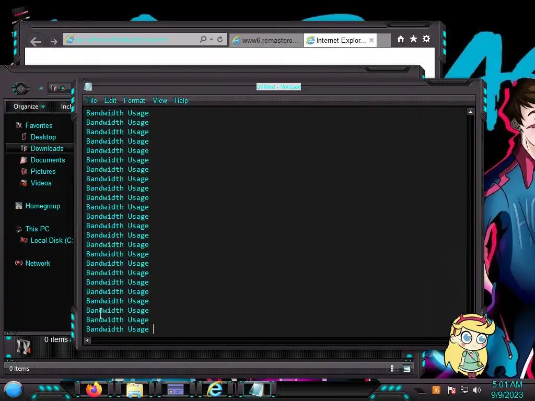The height and width of the screenshot is (401, 535).
Task: Go back in Internet Explorer
Action: (x=36, y=42)
